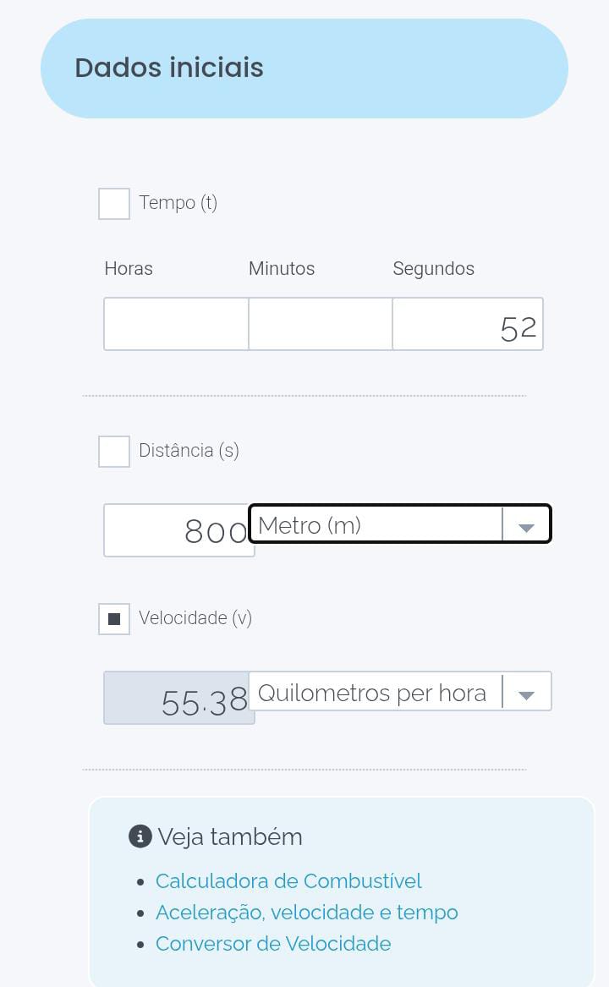The image size is (609, 987).
Task: Click the distance field showing 800
Action: coord(178,531)
